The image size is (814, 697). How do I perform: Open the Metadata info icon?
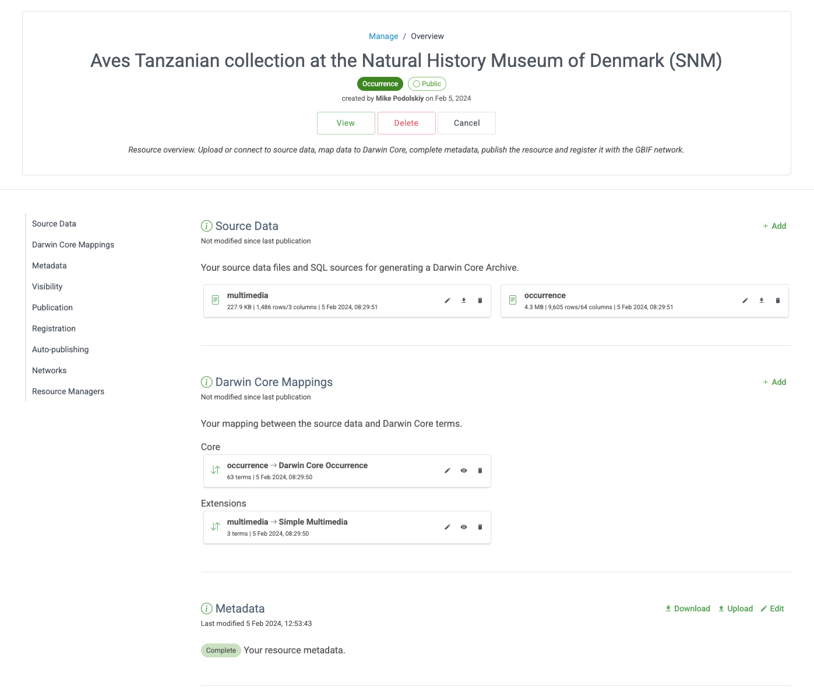pos(206,608)
